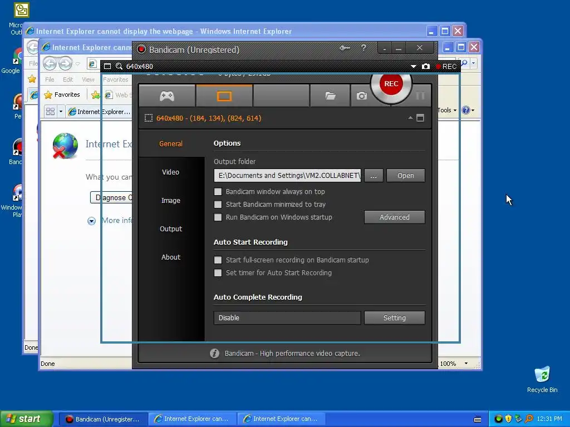Click the Setting button for Auto Complete Recording
Image resolution: width=570 pixels, height=427 pixels.
pyautogui.click(x=395, y=317)
